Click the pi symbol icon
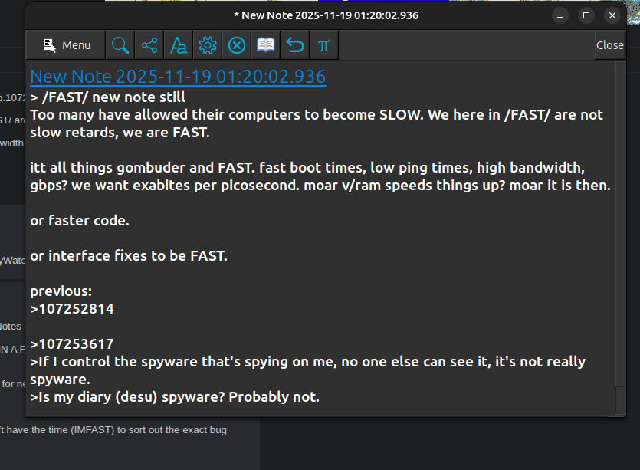Viewport: 640px width, 470px height. click(323, 45)
